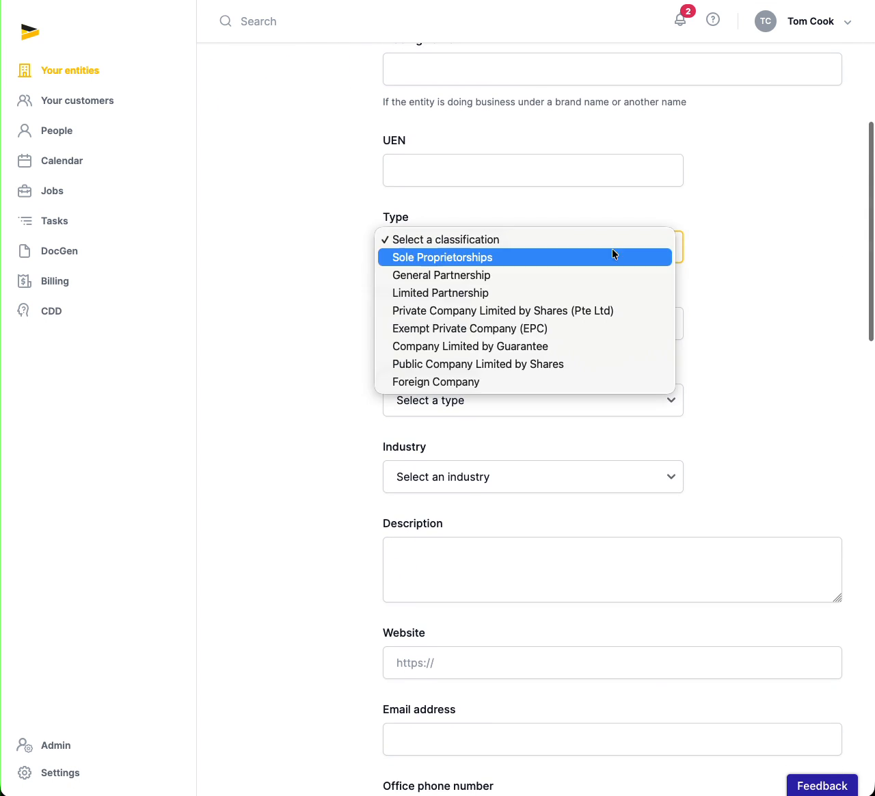The image size is (875, 796).
Task: Select Exempt Private Company (EPC) option
Action: click(x=525, y=328)
